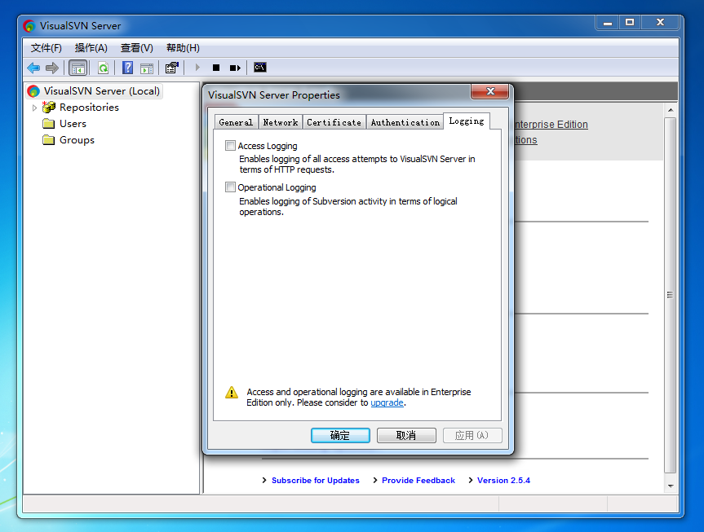Select the Logging tab

click(x=467, y=121)
